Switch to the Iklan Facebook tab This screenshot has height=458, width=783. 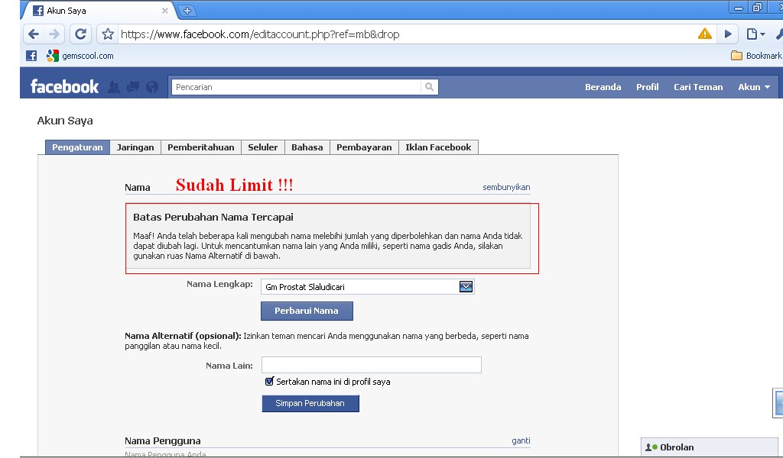click(438, 147)
